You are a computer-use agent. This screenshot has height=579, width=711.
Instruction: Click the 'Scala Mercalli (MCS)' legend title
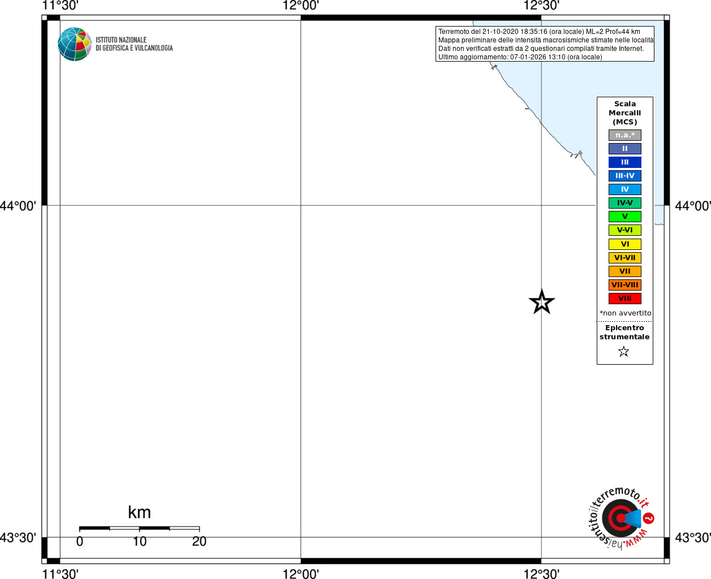click(x=625, y=113)
